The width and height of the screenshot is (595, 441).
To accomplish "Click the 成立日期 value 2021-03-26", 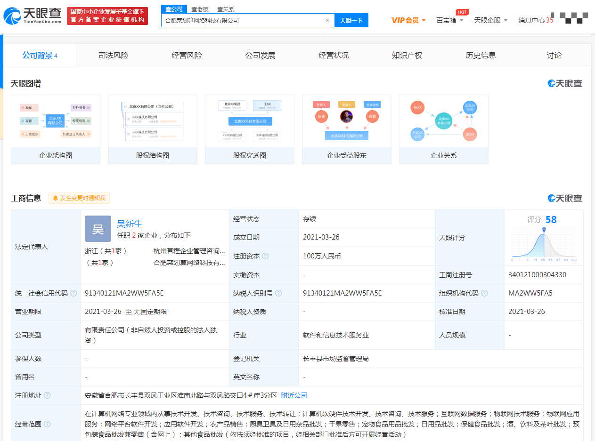I will 321,237.
